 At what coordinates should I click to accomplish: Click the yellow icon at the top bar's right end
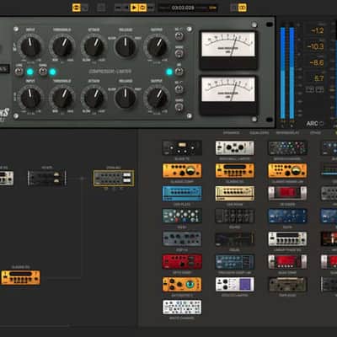(x=243, y=8)
